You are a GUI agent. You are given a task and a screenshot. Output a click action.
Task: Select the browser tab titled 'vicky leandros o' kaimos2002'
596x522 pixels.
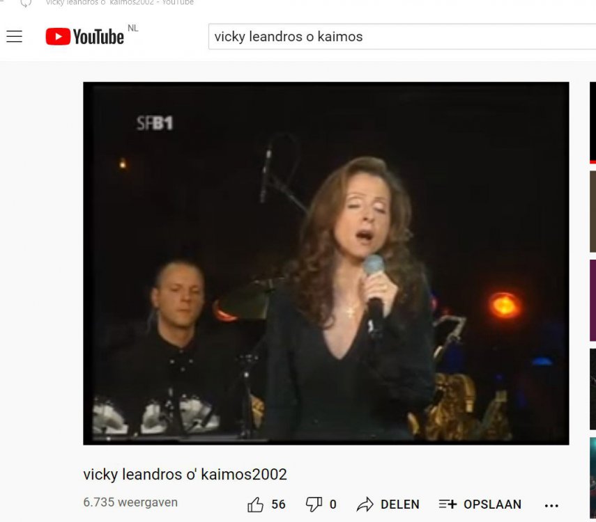[119, 3]
